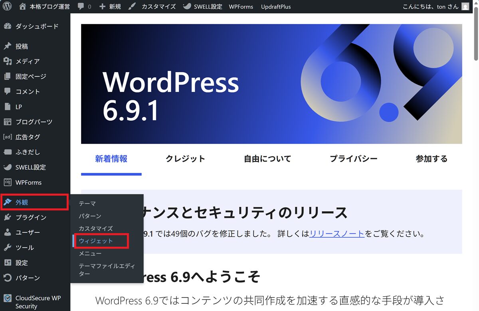Open テーマファイルエディター from the submenu

(x=107, y=270)
